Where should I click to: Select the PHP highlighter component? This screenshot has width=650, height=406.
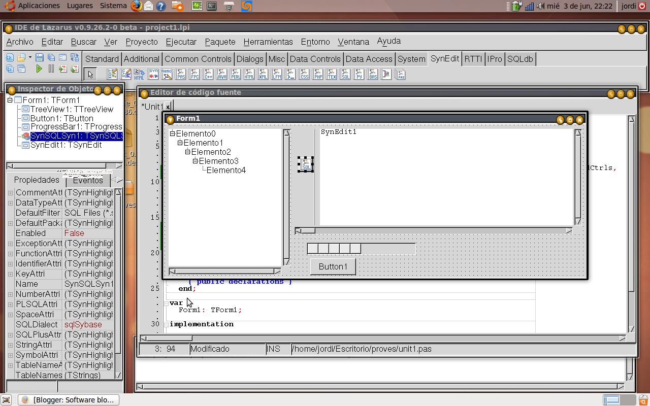pos(318,75)
